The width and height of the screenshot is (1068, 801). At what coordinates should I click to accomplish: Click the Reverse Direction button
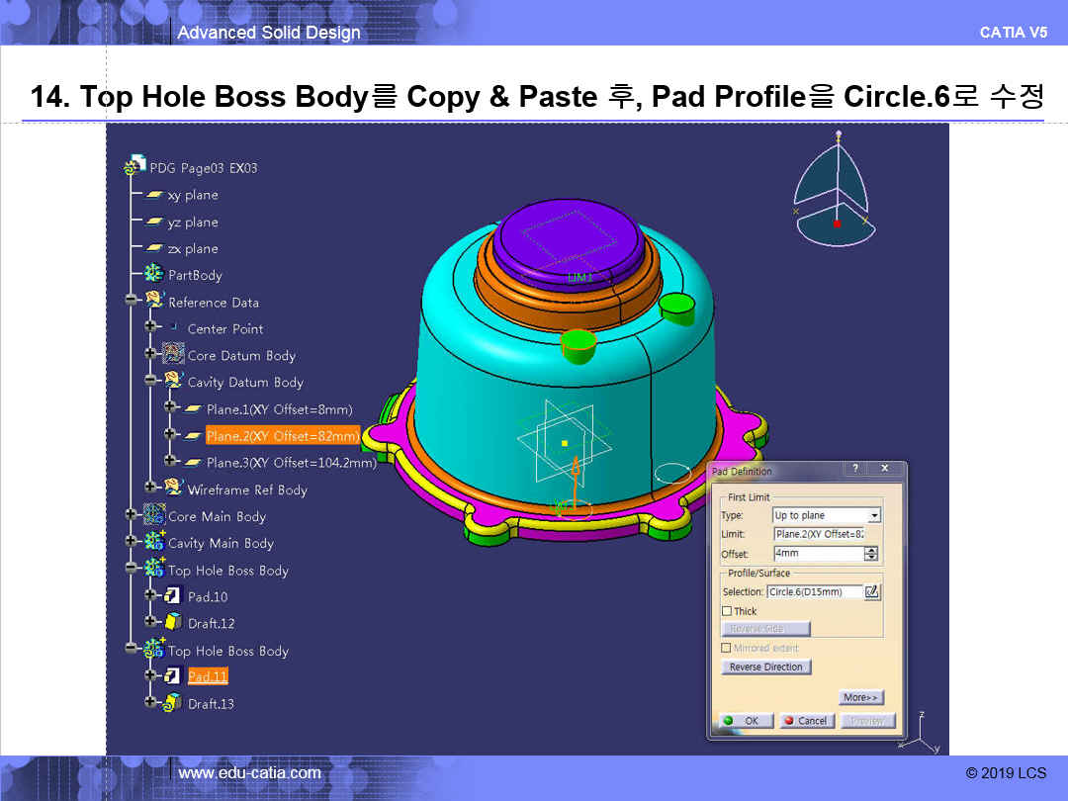765,667
